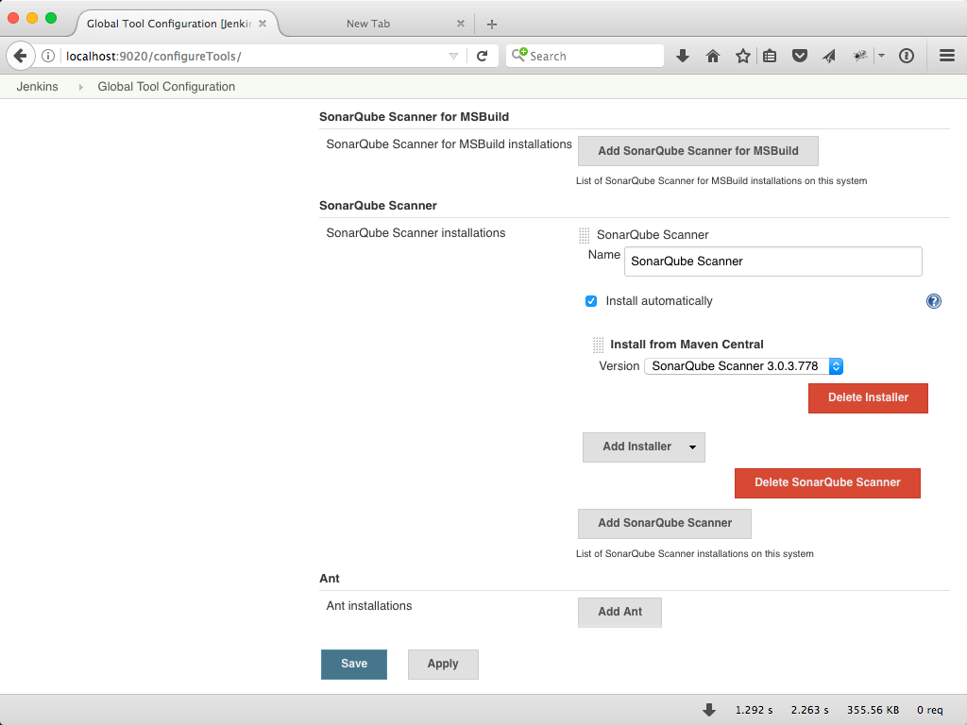Click Delete SonarQube Scanner button
This screenshot has width=967, height=725.
pyautogui.click(x=827, y=482)
